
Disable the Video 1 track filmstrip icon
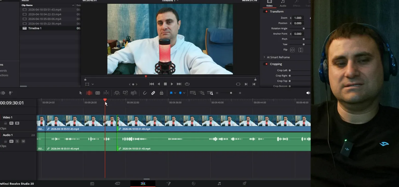point(17,123)
